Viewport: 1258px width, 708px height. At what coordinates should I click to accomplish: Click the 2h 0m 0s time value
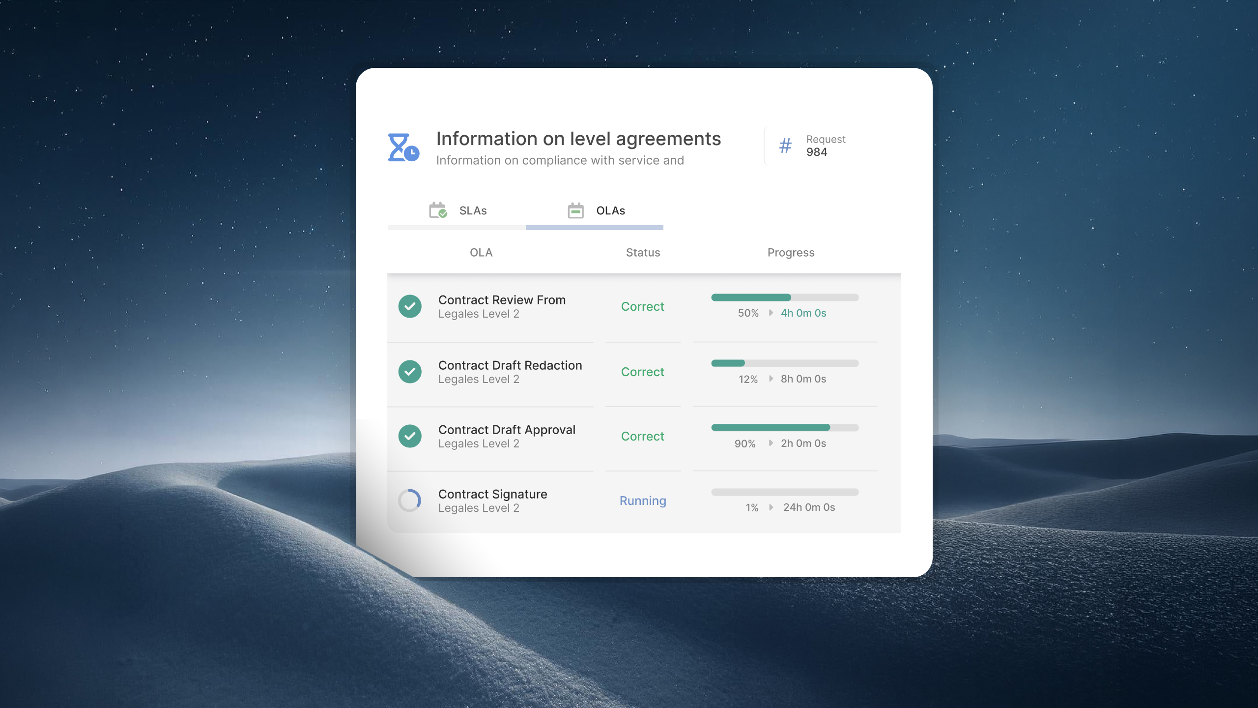(803, 443)
